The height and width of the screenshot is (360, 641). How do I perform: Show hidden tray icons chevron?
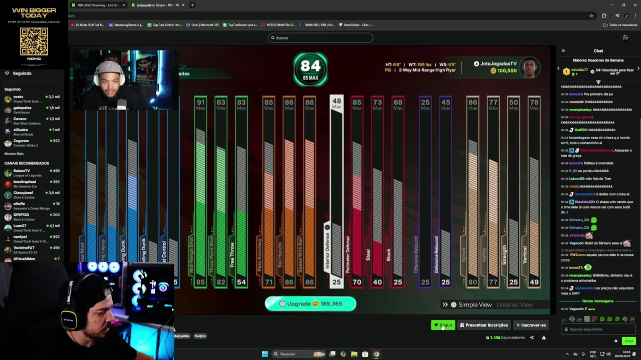(x=567, y=354)
